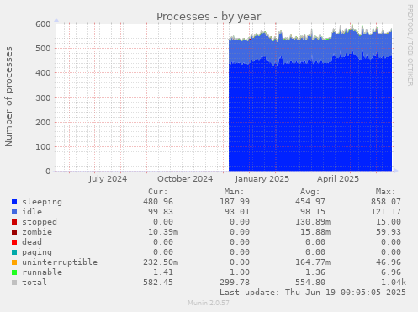The height and width of the screenshot is (312, 418).
Task: Click the 'July 2024' x-axis label
Action: (x=108, y=179)
